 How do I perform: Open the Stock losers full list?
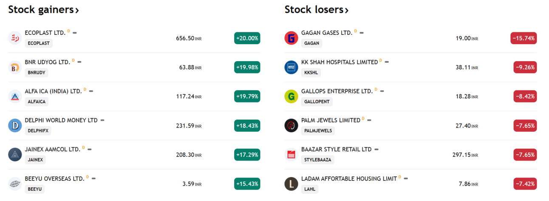(317, 9)
